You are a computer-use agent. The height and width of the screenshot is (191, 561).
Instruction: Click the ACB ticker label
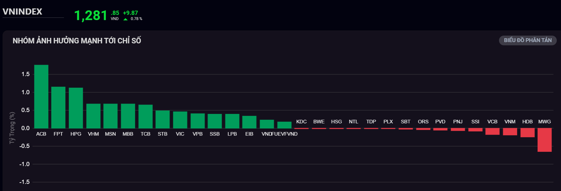41,134
